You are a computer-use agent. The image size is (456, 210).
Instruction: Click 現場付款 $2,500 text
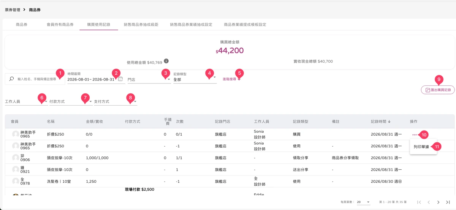click(x=139, y=189)
